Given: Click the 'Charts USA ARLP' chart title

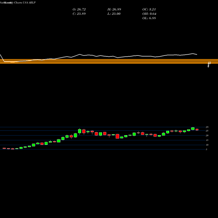Looking at the screenshot, I should (x=25, y=3).
